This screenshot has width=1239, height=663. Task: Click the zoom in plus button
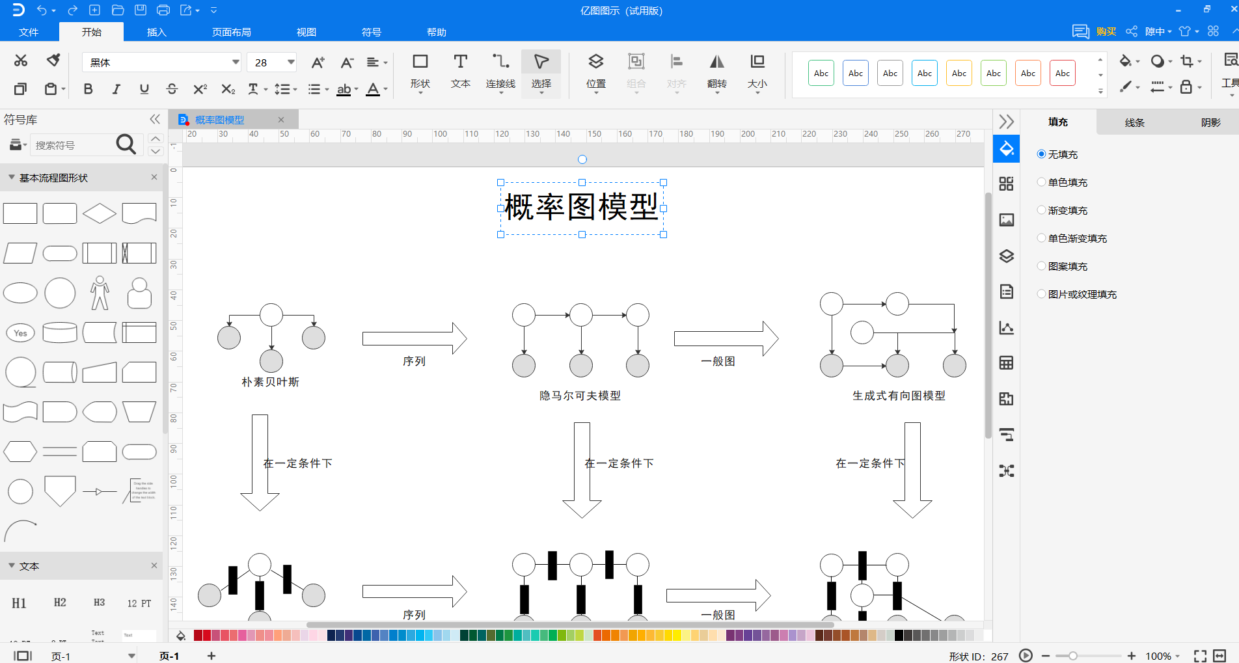tap(1132, 656)
